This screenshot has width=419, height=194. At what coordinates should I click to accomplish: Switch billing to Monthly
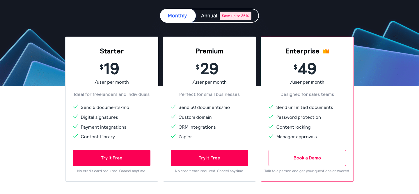pos(177,16)
